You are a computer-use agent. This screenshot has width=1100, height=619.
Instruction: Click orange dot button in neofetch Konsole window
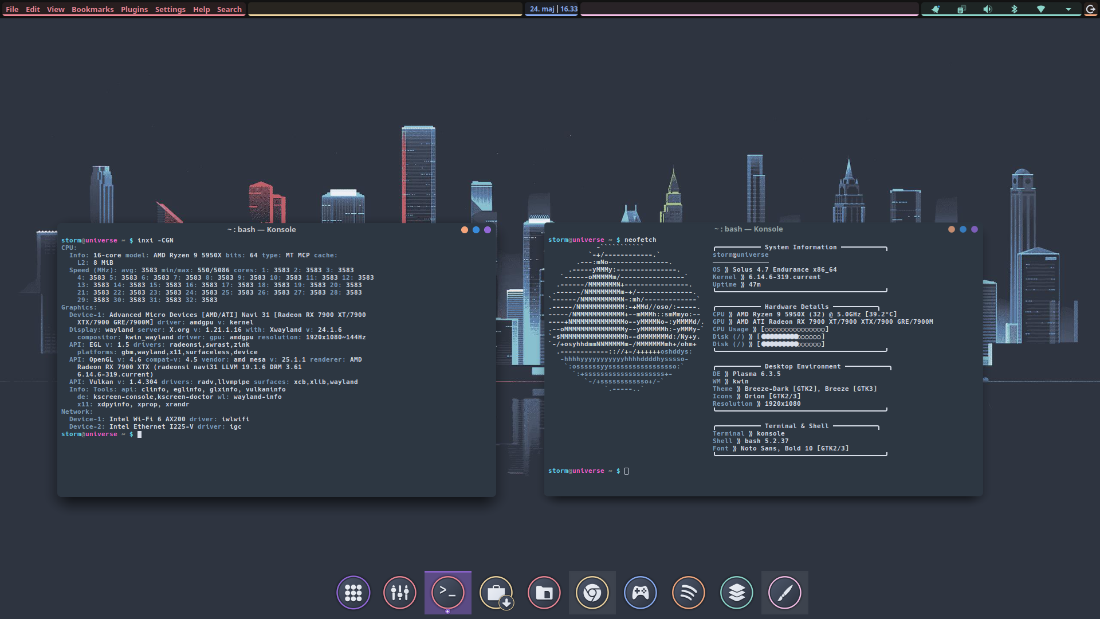coord(952,229)
